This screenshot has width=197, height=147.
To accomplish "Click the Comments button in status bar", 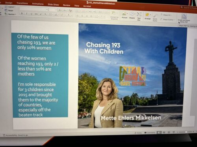I will pyautogui.click(x=150, y=132).
